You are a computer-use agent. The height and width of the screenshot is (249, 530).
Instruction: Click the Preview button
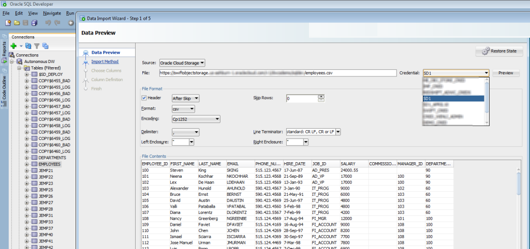coord(506,73)
